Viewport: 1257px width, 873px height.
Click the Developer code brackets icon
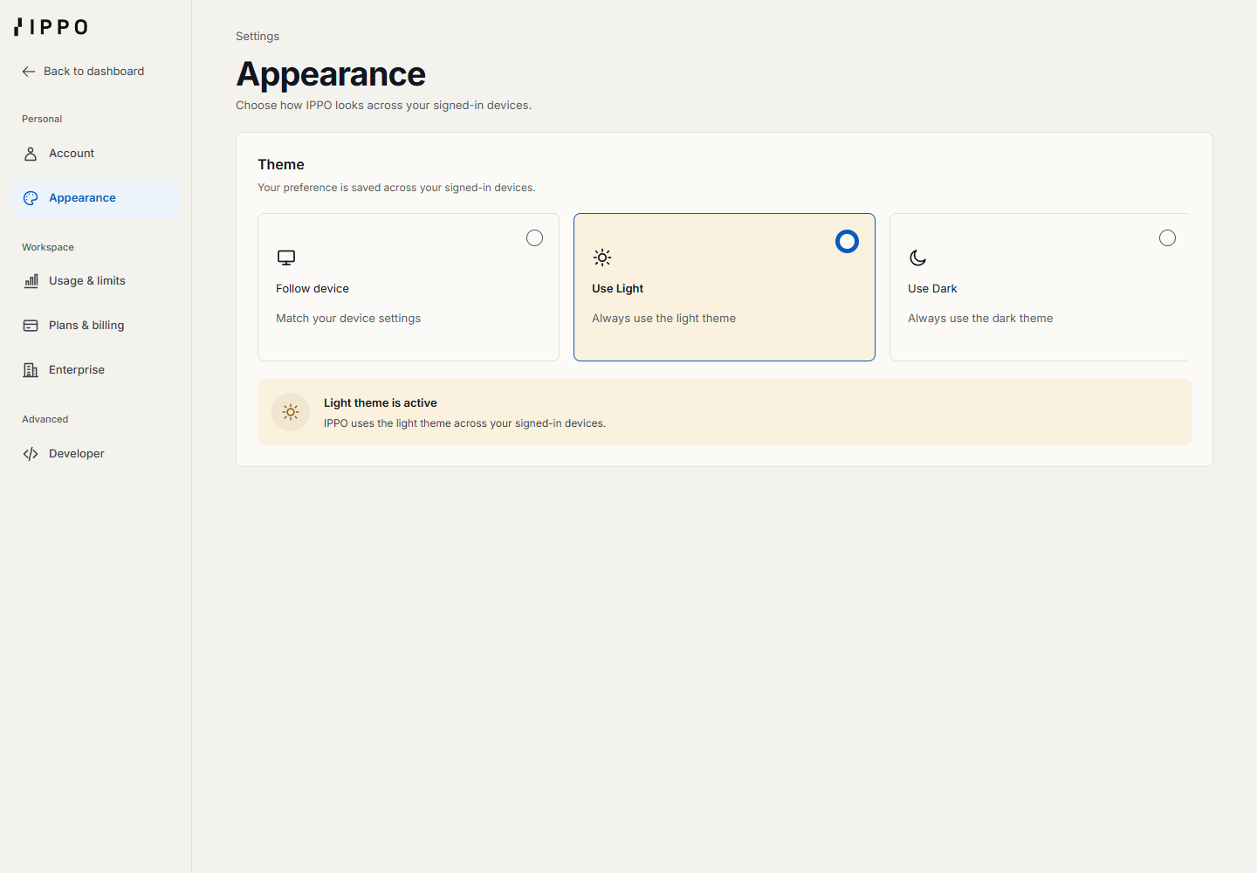[31, 454]
